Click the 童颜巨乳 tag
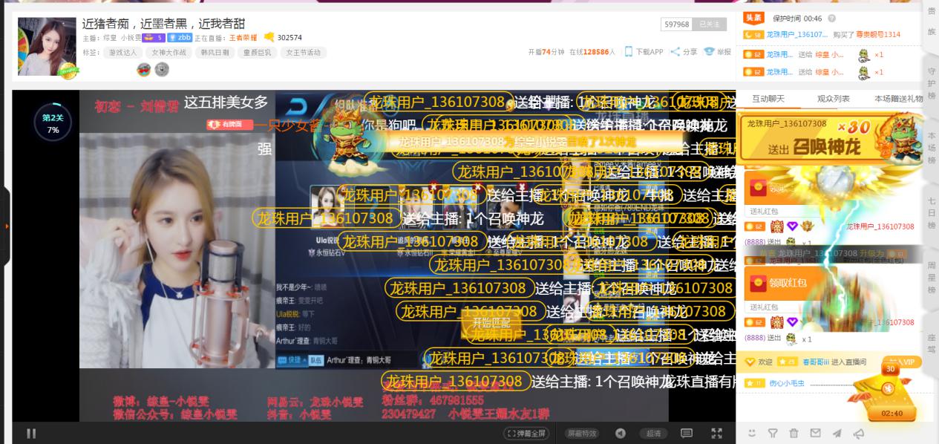 (x=257, y=53)
